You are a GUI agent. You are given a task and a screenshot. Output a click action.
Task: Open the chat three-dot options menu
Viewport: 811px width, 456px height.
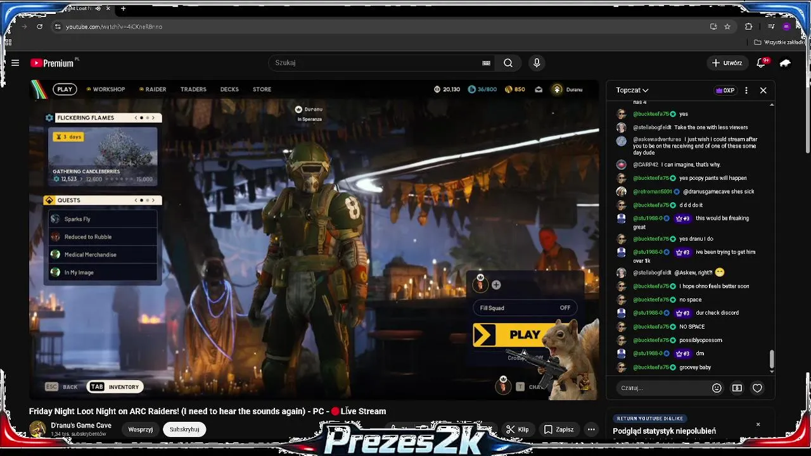tap(746, 91)
